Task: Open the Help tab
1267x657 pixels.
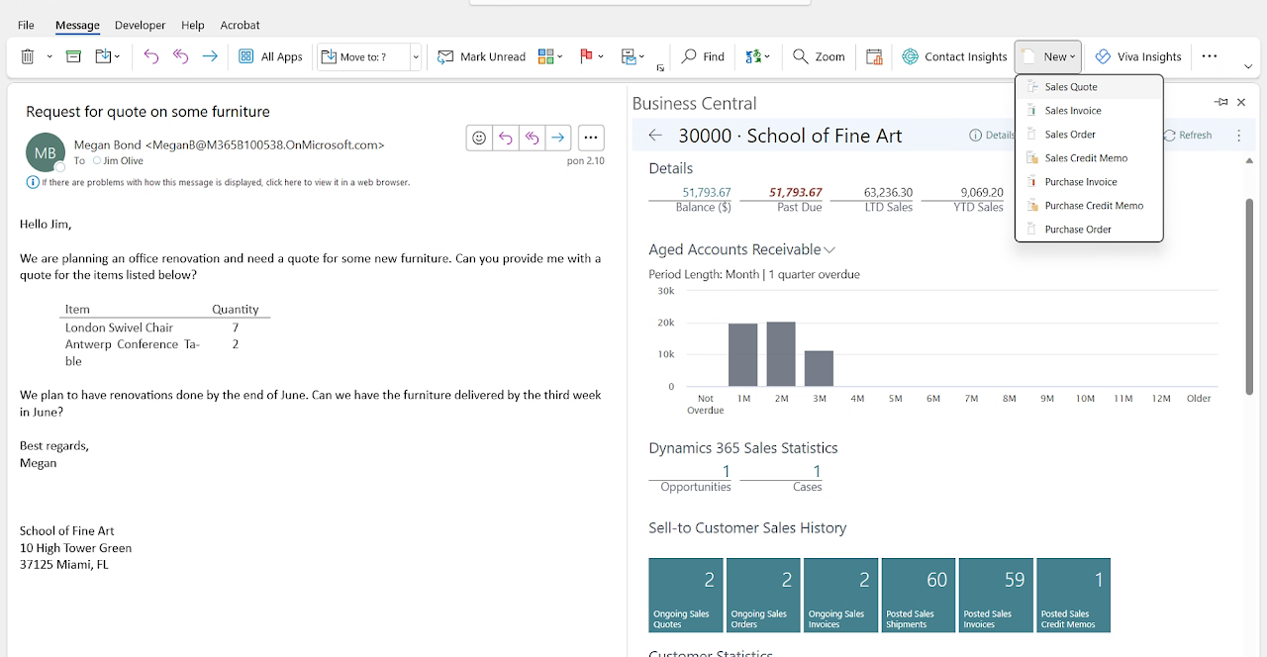Action: tap(193, 25)
